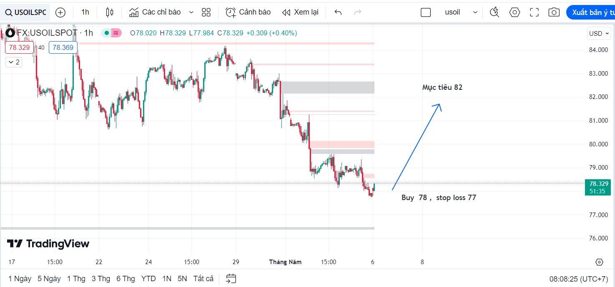This screenshot has height=287, width=615.
Task: Click the undo arrow icon
Action: click(338, 12)
